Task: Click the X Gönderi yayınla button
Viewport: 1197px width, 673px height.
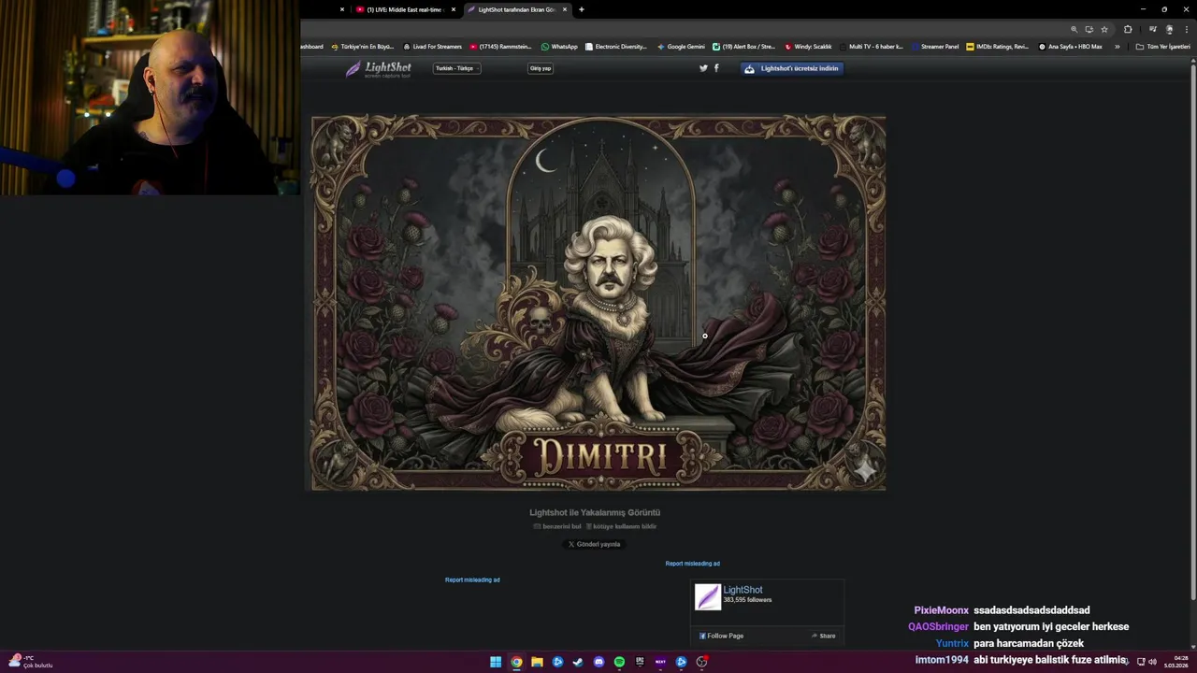Action: point(595,544)
